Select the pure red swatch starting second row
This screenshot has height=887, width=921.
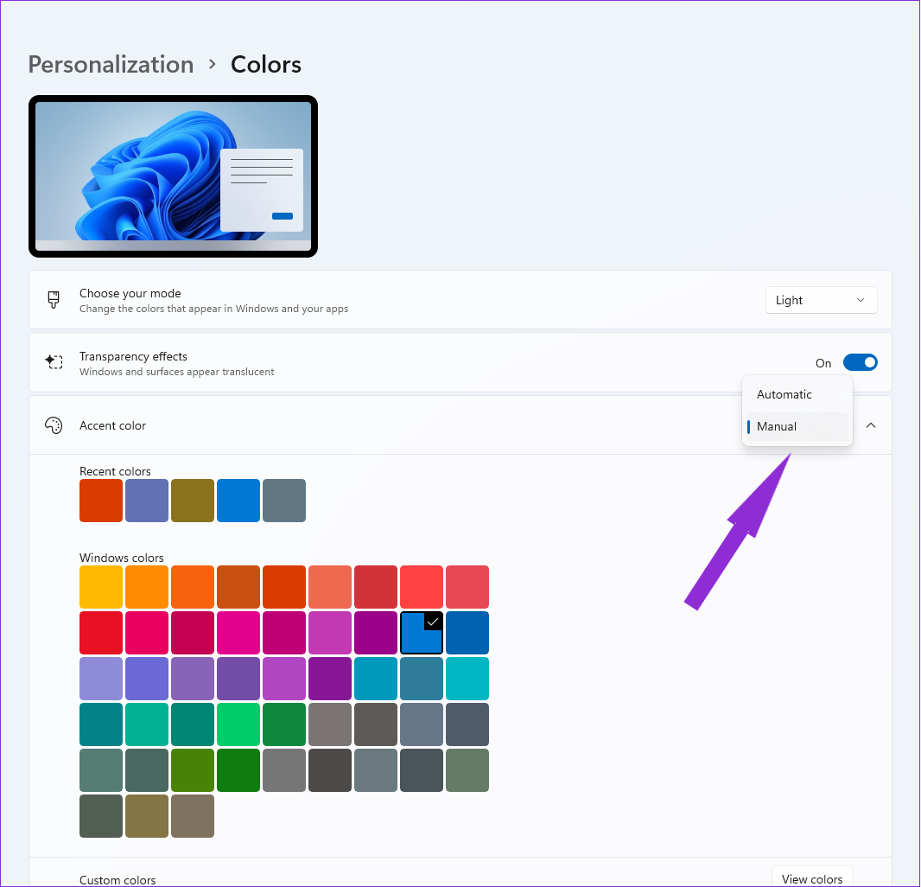click(101, 633)
